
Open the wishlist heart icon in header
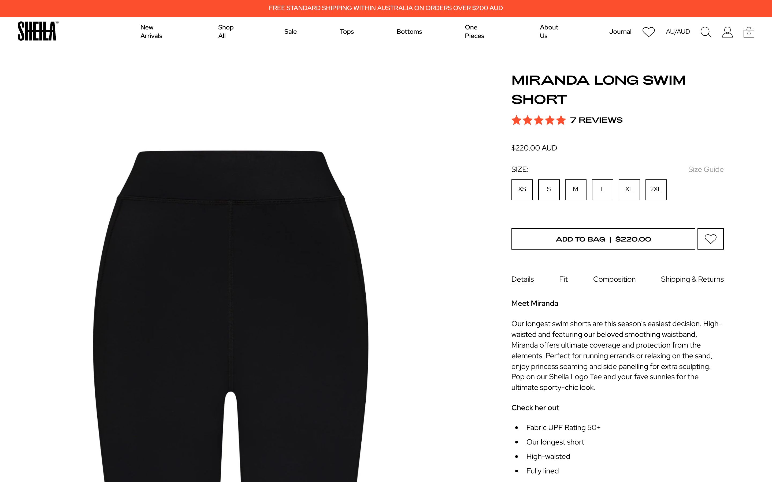point(648,32)
